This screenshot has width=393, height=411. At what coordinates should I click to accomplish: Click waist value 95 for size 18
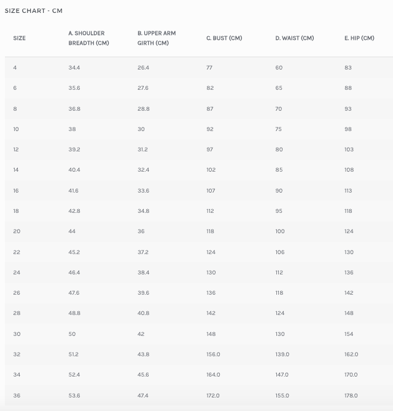click(x=279, y=211)
